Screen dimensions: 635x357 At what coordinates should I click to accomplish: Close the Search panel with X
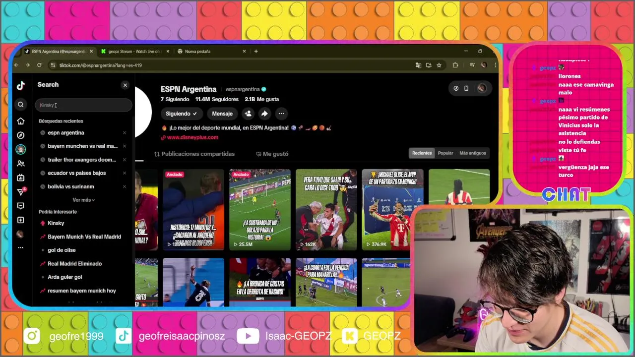pyautogui.click(x=125, y=85)
